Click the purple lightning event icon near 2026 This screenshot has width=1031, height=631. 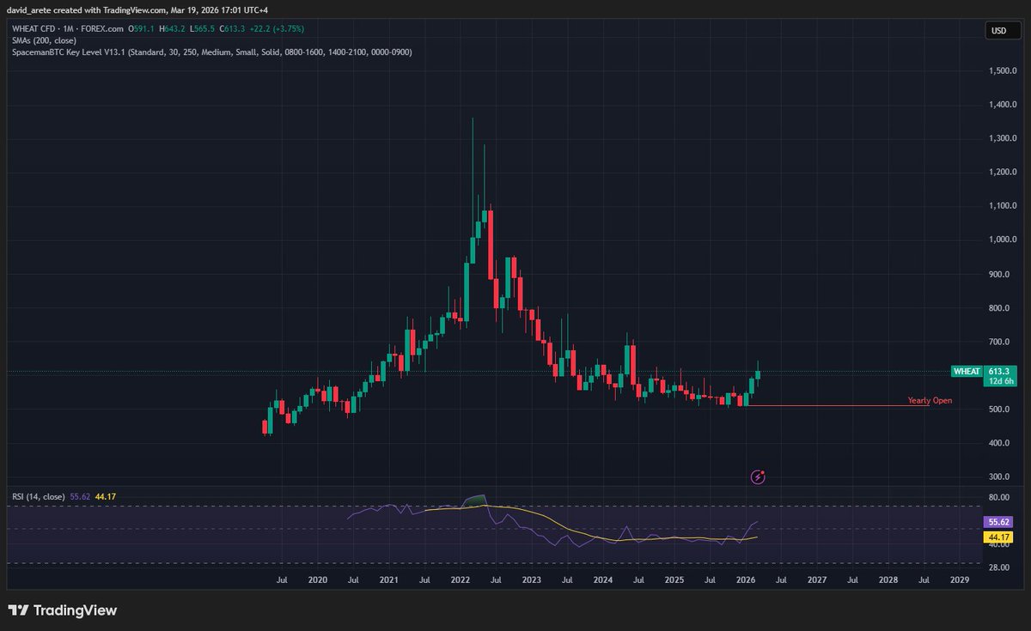(x=758, y=476)
